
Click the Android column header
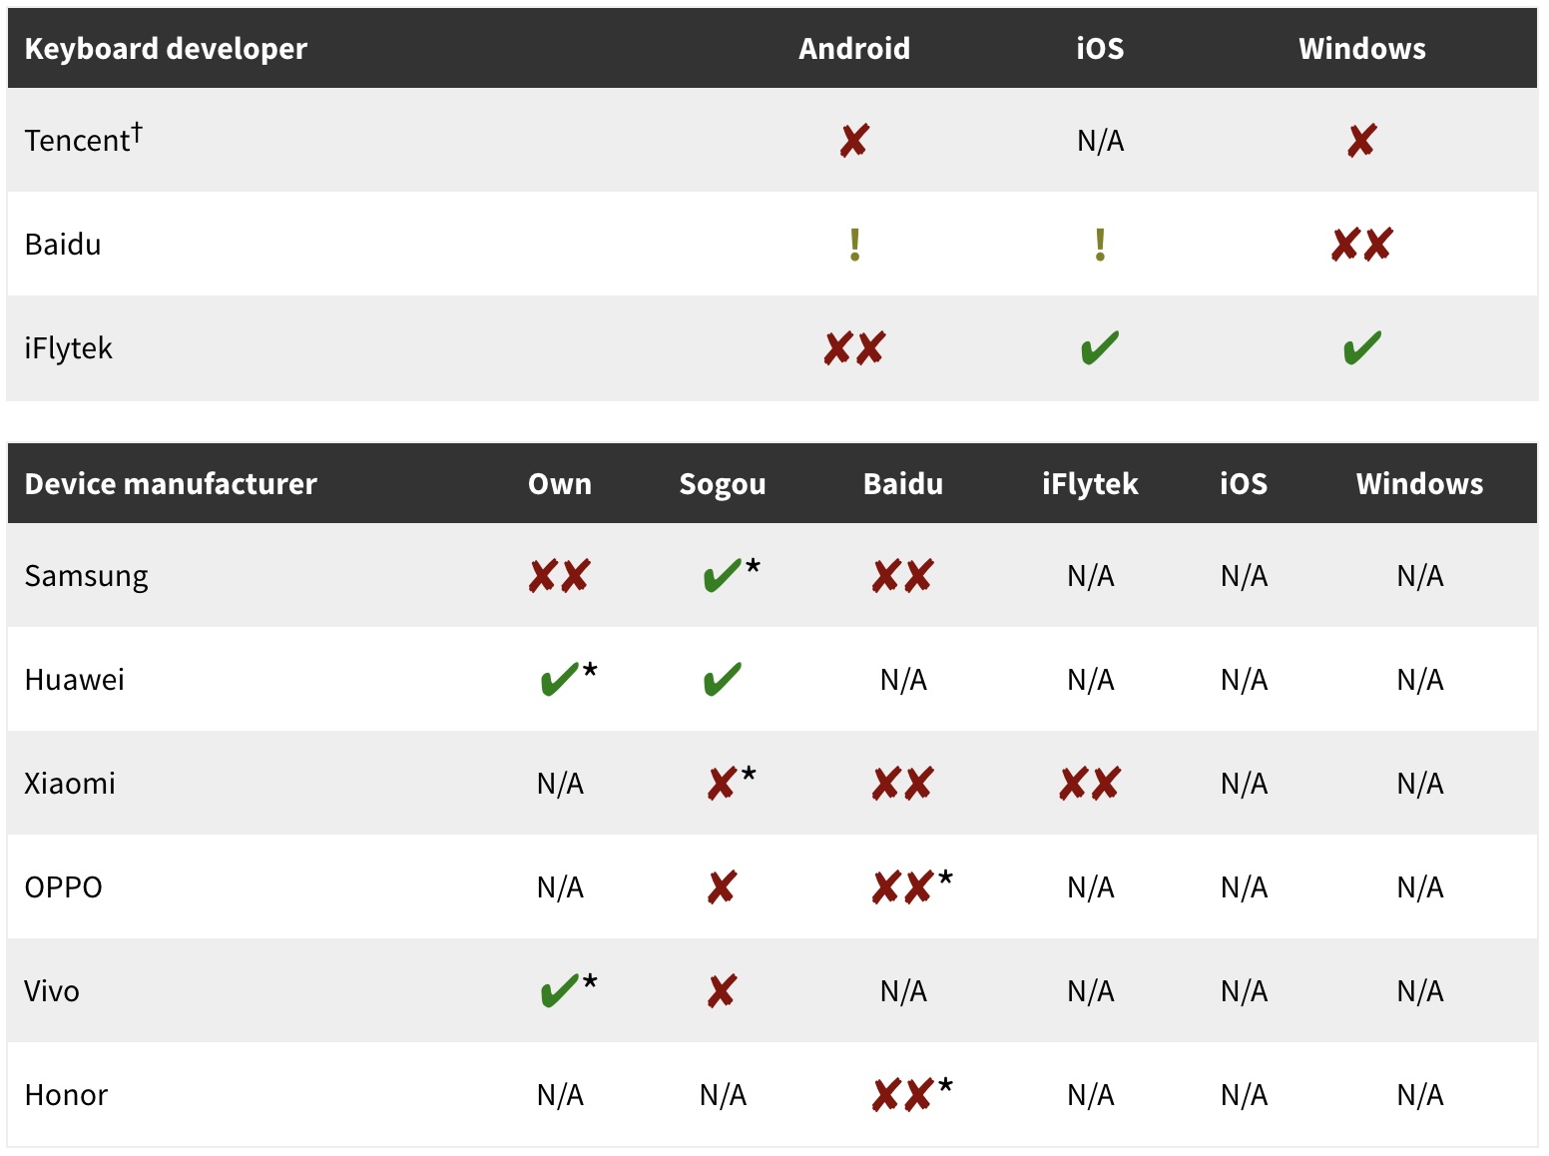click(854, 48)
